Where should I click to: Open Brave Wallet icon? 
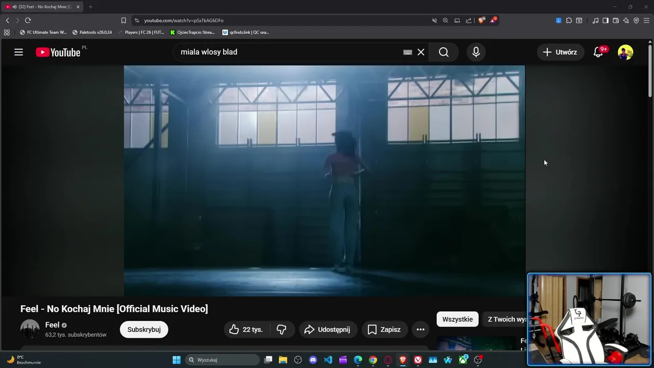click(x=616, y=20)
